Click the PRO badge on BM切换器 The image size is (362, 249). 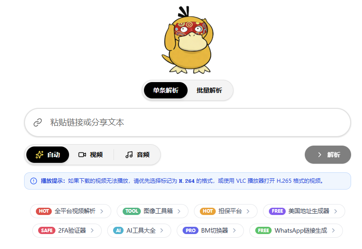click(190, 230)
